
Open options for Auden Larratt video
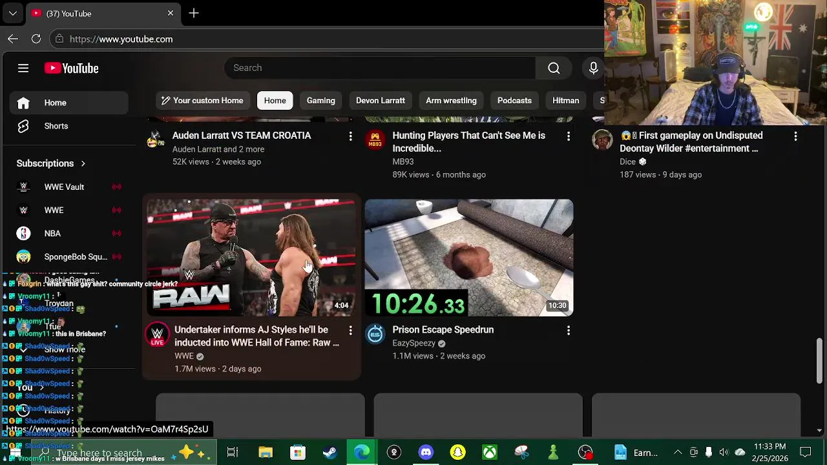pyautogui.click(x=351, y=136)
